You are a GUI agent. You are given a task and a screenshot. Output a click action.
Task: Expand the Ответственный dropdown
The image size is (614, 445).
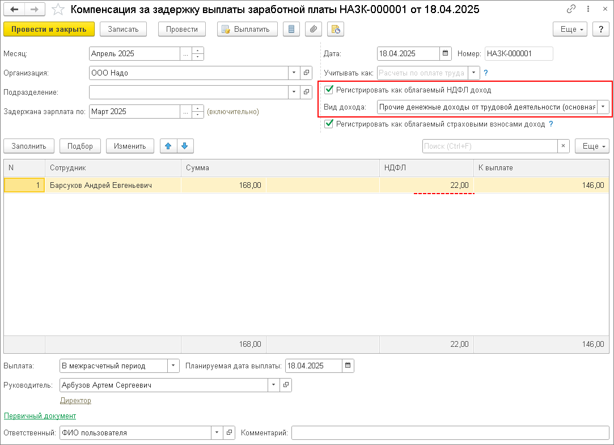point(217,433)
